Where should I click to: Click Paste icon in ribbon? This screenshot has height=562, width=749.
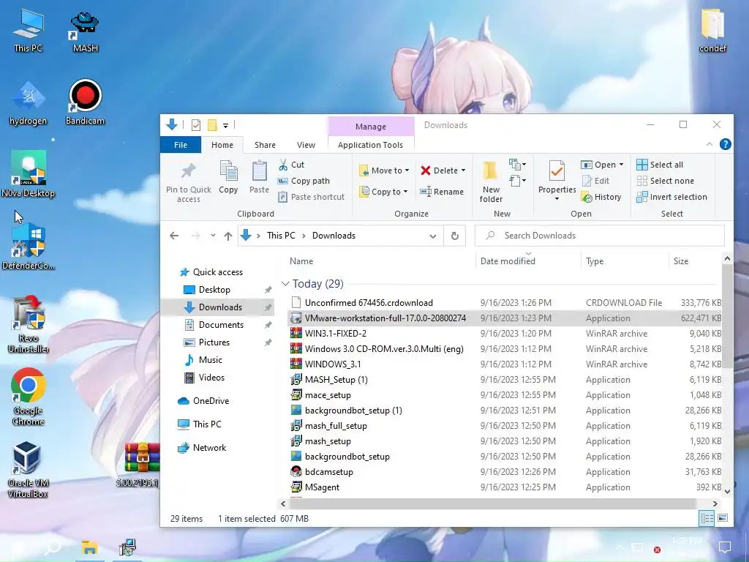(x=260, y=177)
